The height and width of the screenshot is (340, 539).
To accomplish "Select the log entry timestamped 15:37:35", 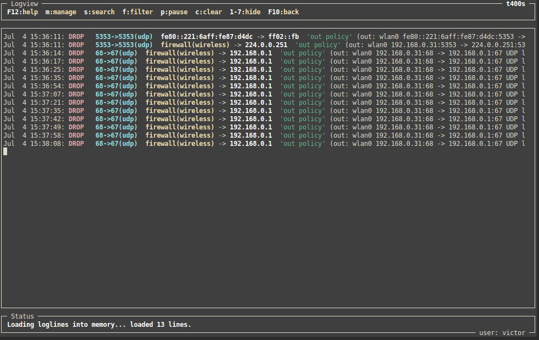I will pos(265,111).
